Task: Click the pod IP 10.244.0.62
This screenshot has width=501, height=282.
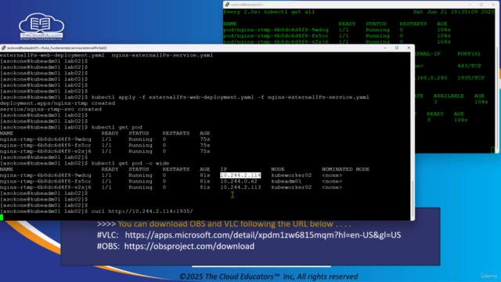Action: (x=239, y=181)
